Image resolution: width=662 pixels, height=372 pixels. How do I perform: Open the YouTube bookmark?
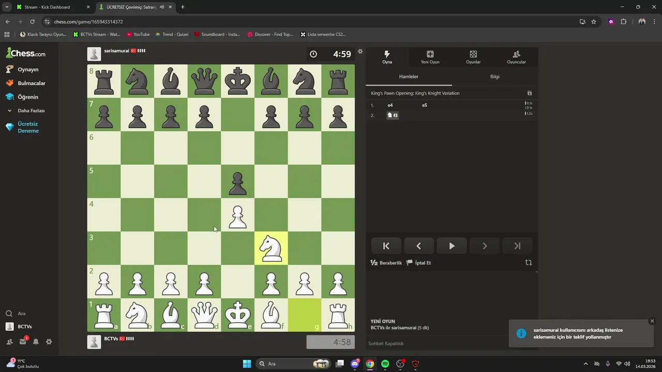[138, 35]
